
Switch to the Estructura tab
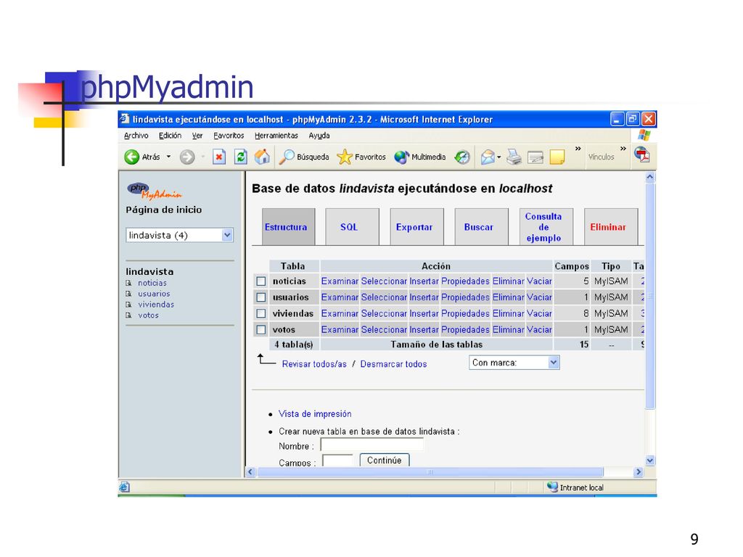(288, 227)
